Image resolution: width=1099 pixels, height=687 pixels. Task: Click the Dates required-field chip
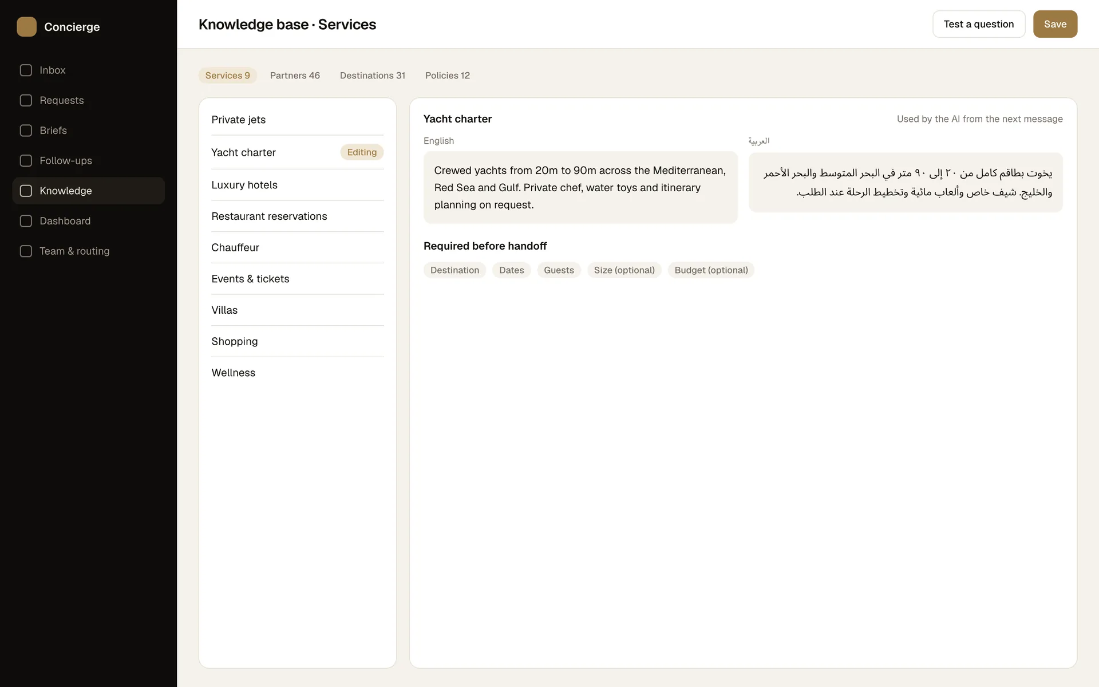pos(512,270)
